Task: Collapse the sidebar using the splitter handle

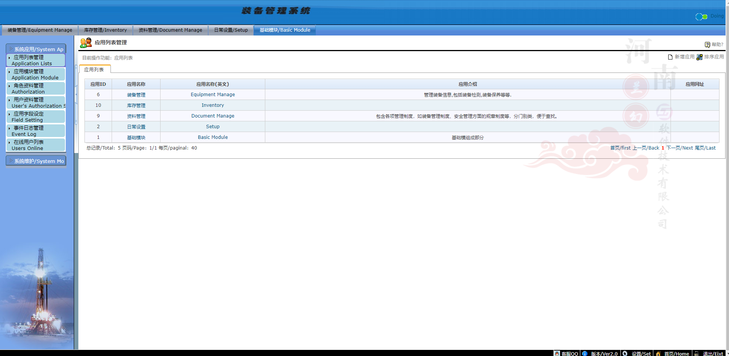Action: coord(76,94)
